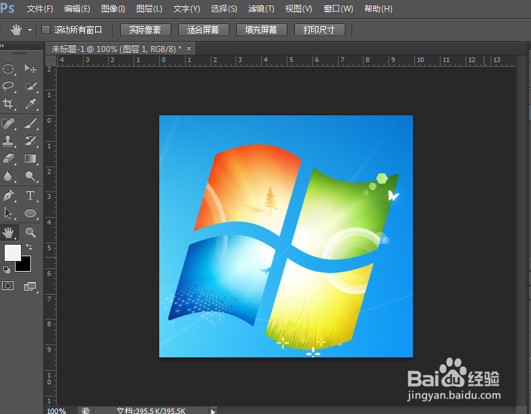Click the Windows logo image on canvas
531x414 pixels.
pyautogui.click(x=286, y=236)
